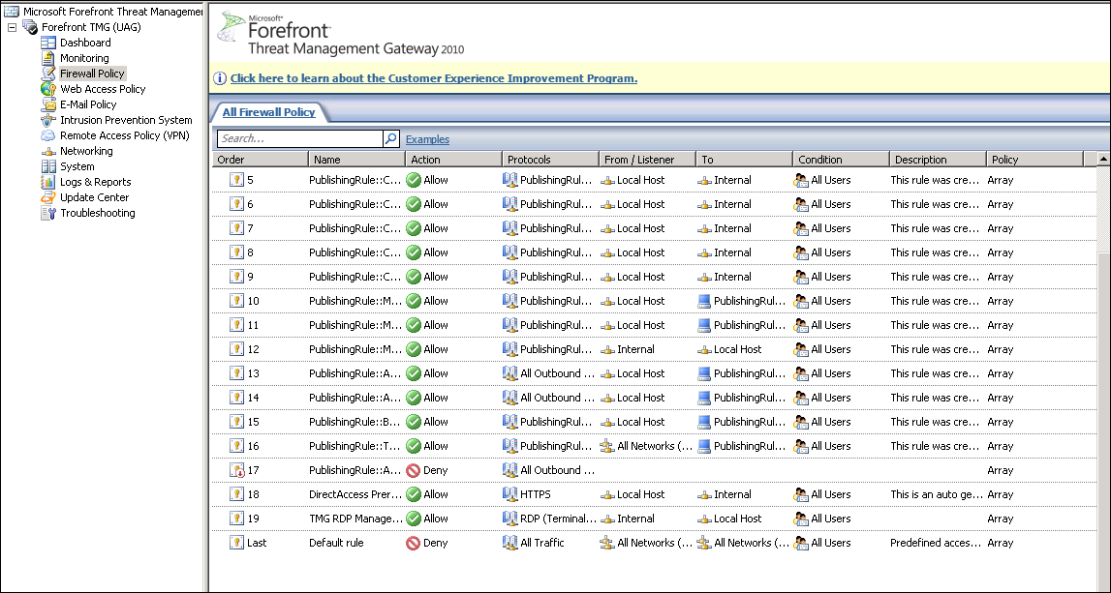
Task: Sort rules by the Order column header
Action: tap(261, 160)
